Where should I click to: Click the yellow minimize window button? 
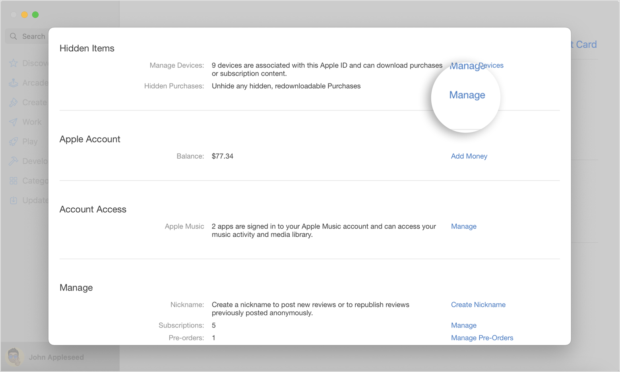click(x=24, y=15)
